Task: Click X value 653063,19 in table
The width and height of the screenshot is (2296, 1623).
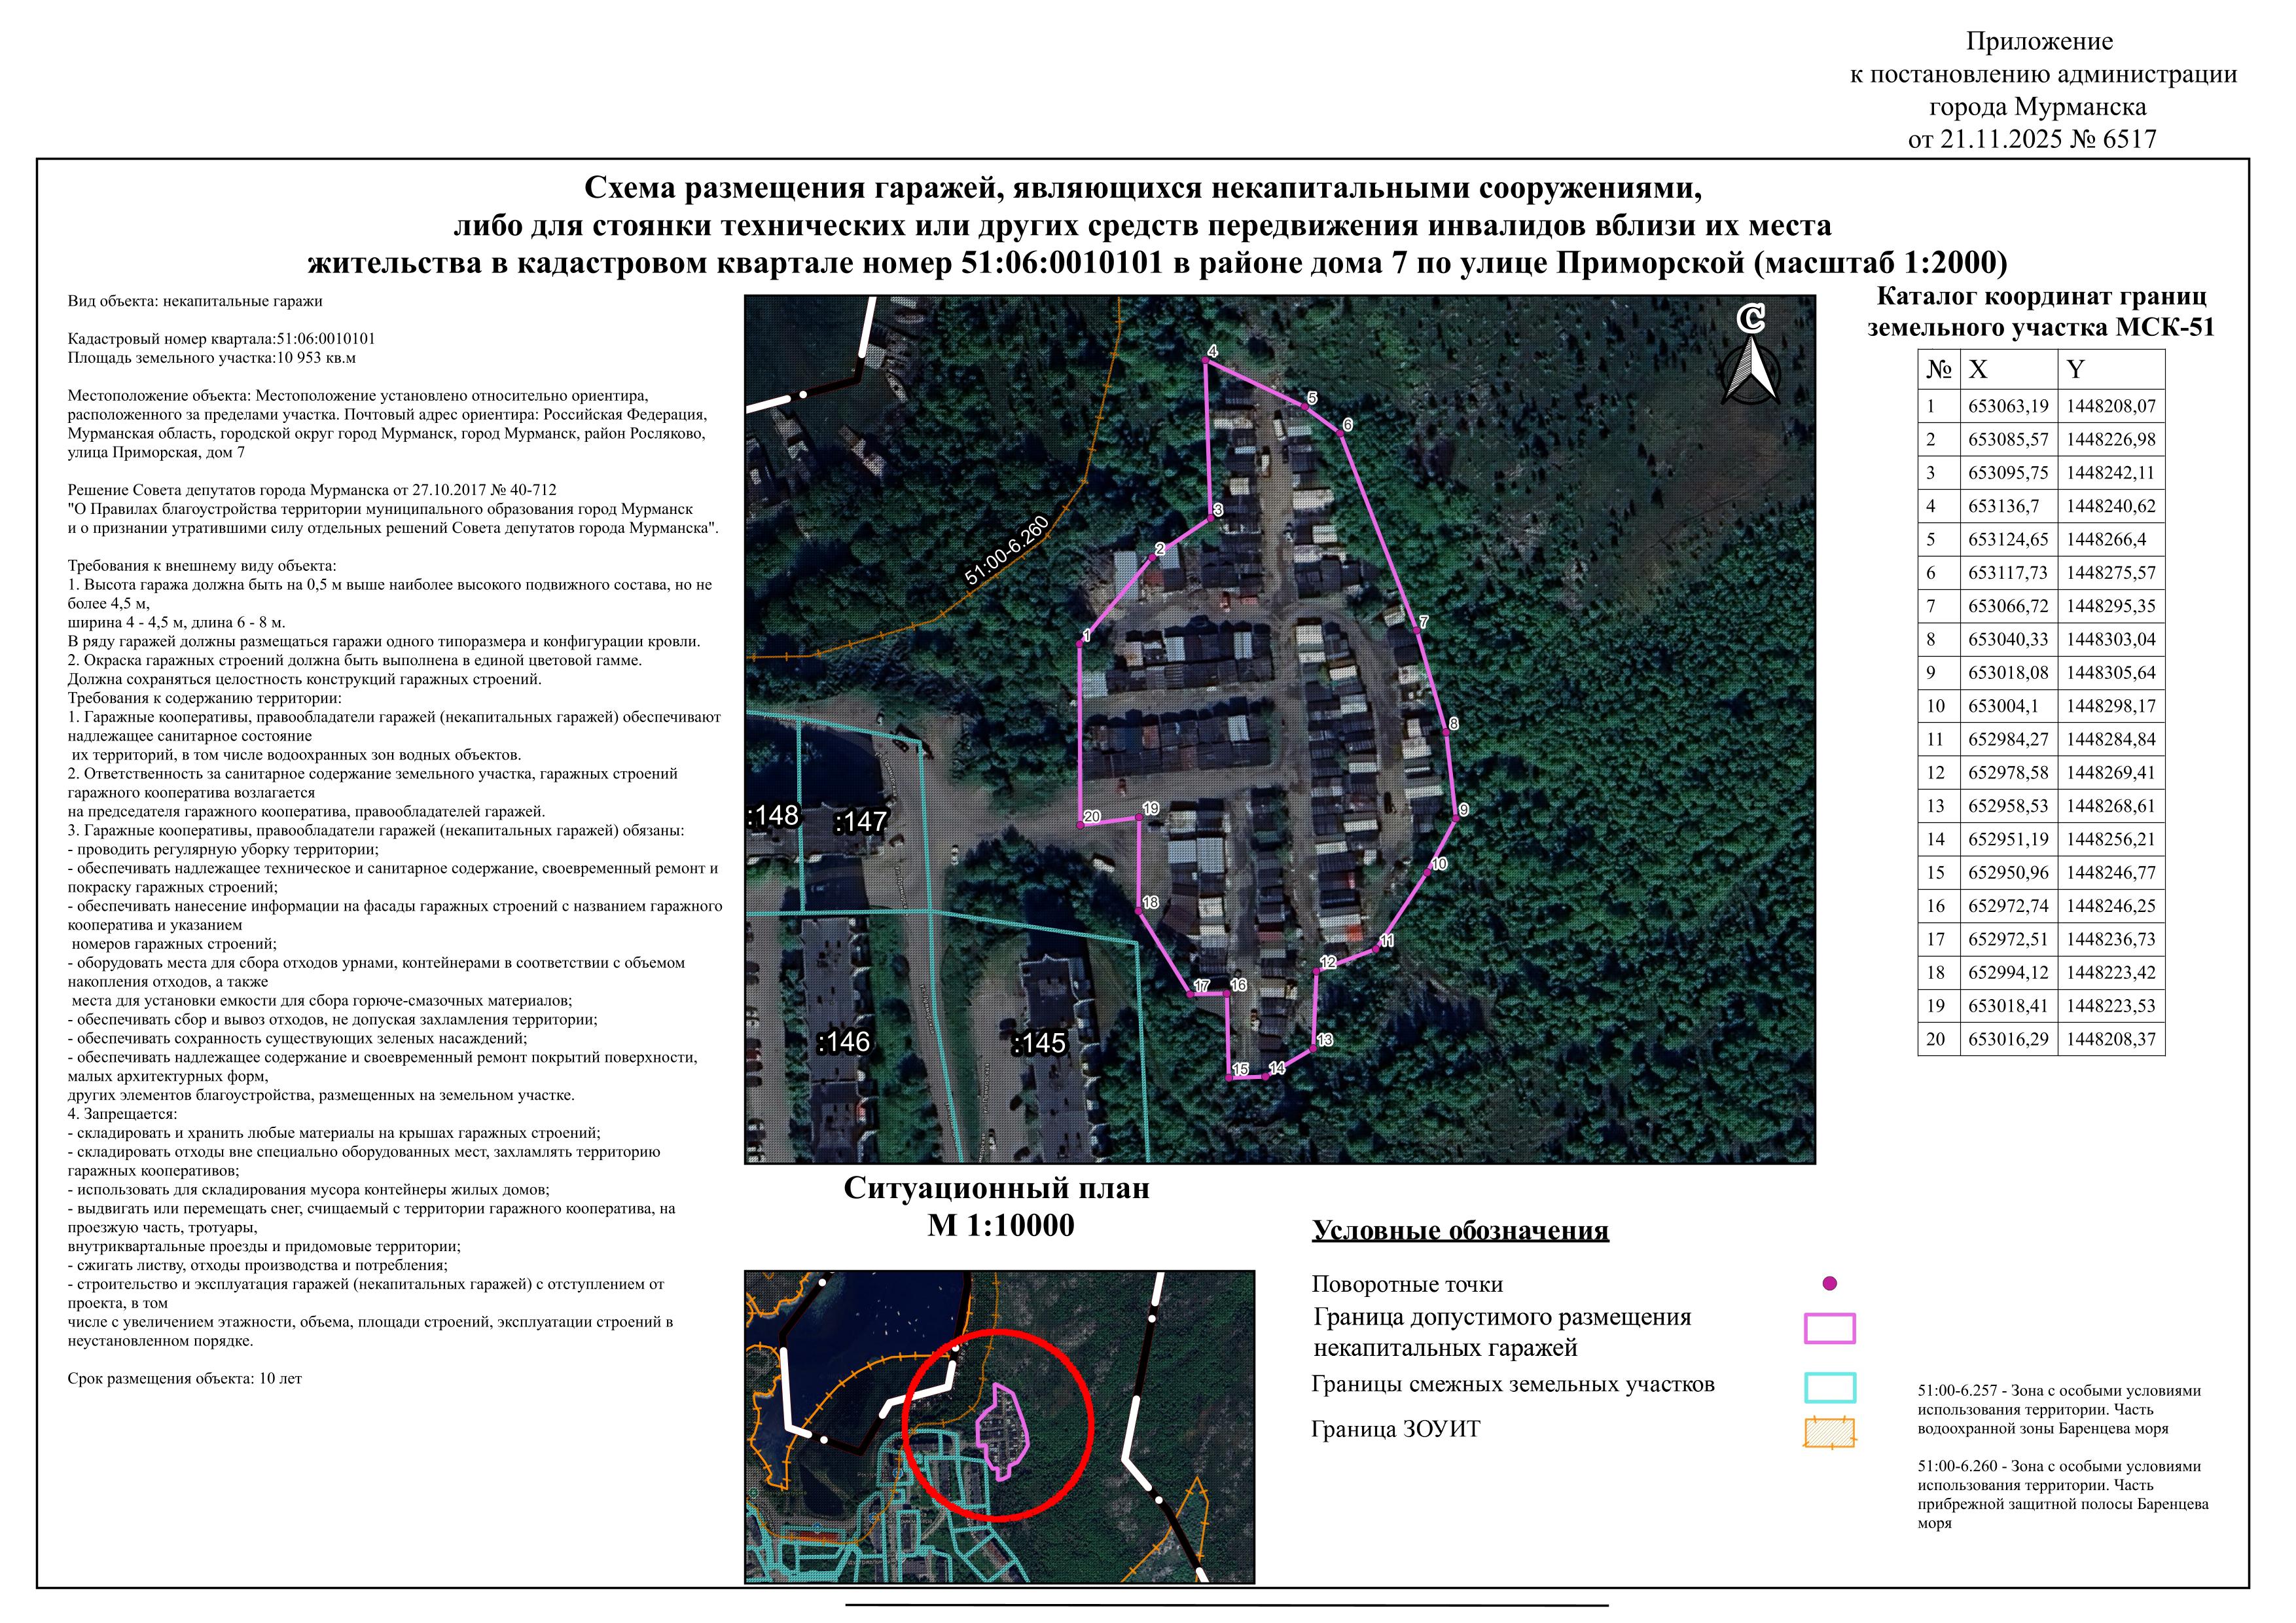Action: (x=2008, y=407)
